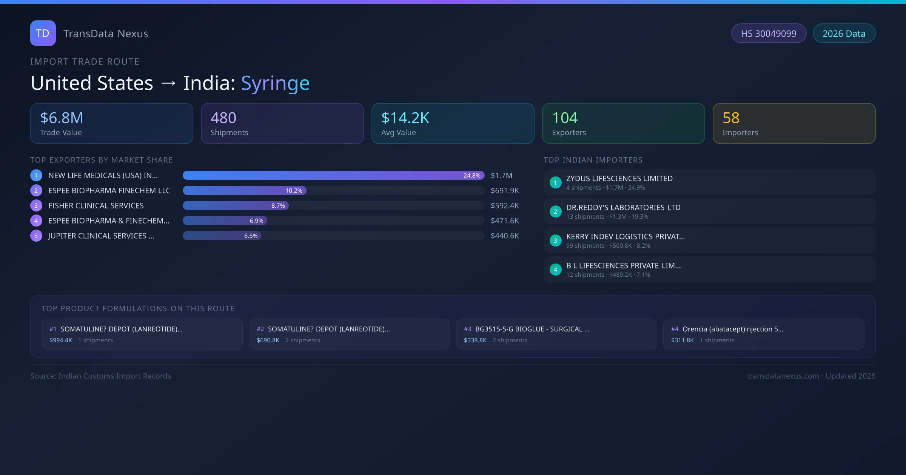Click rank 2 badge for Espee Biopharma Finechem LLC
Viewport: 906px width, 475px height.
(36, 190)
